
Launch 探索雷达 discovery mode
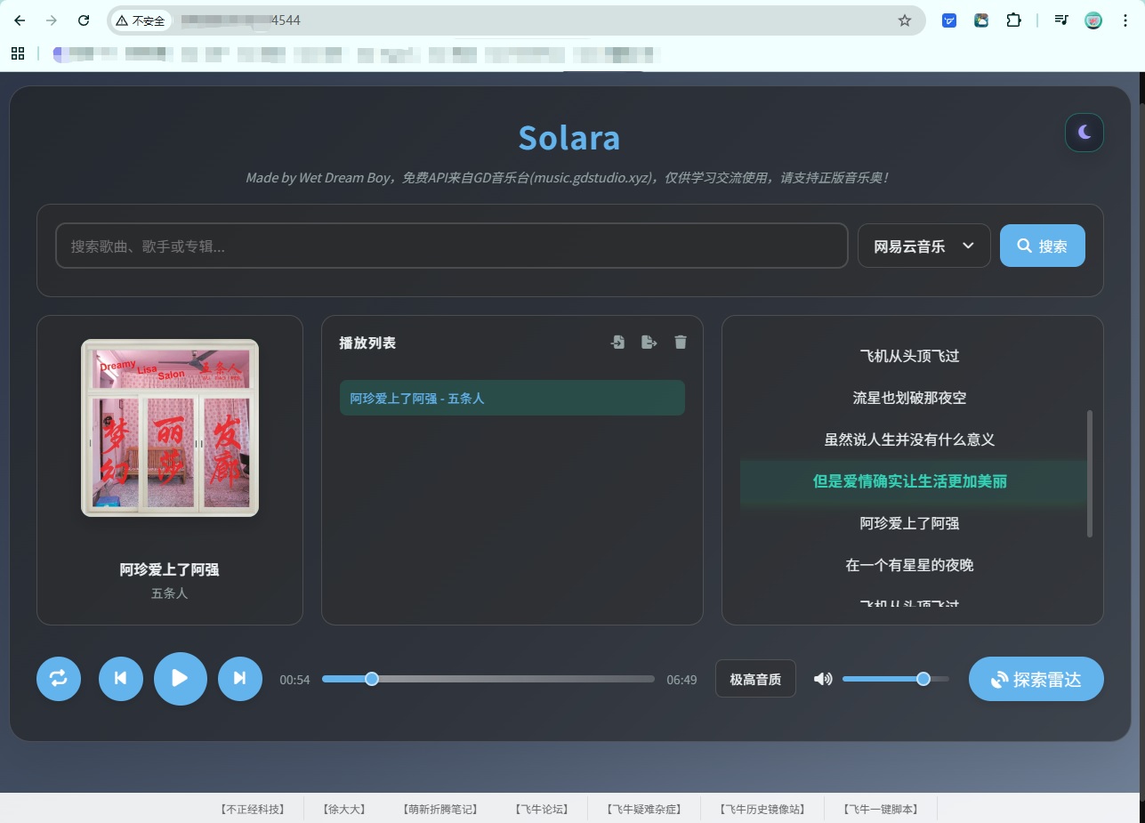(x=1036, y=678)
